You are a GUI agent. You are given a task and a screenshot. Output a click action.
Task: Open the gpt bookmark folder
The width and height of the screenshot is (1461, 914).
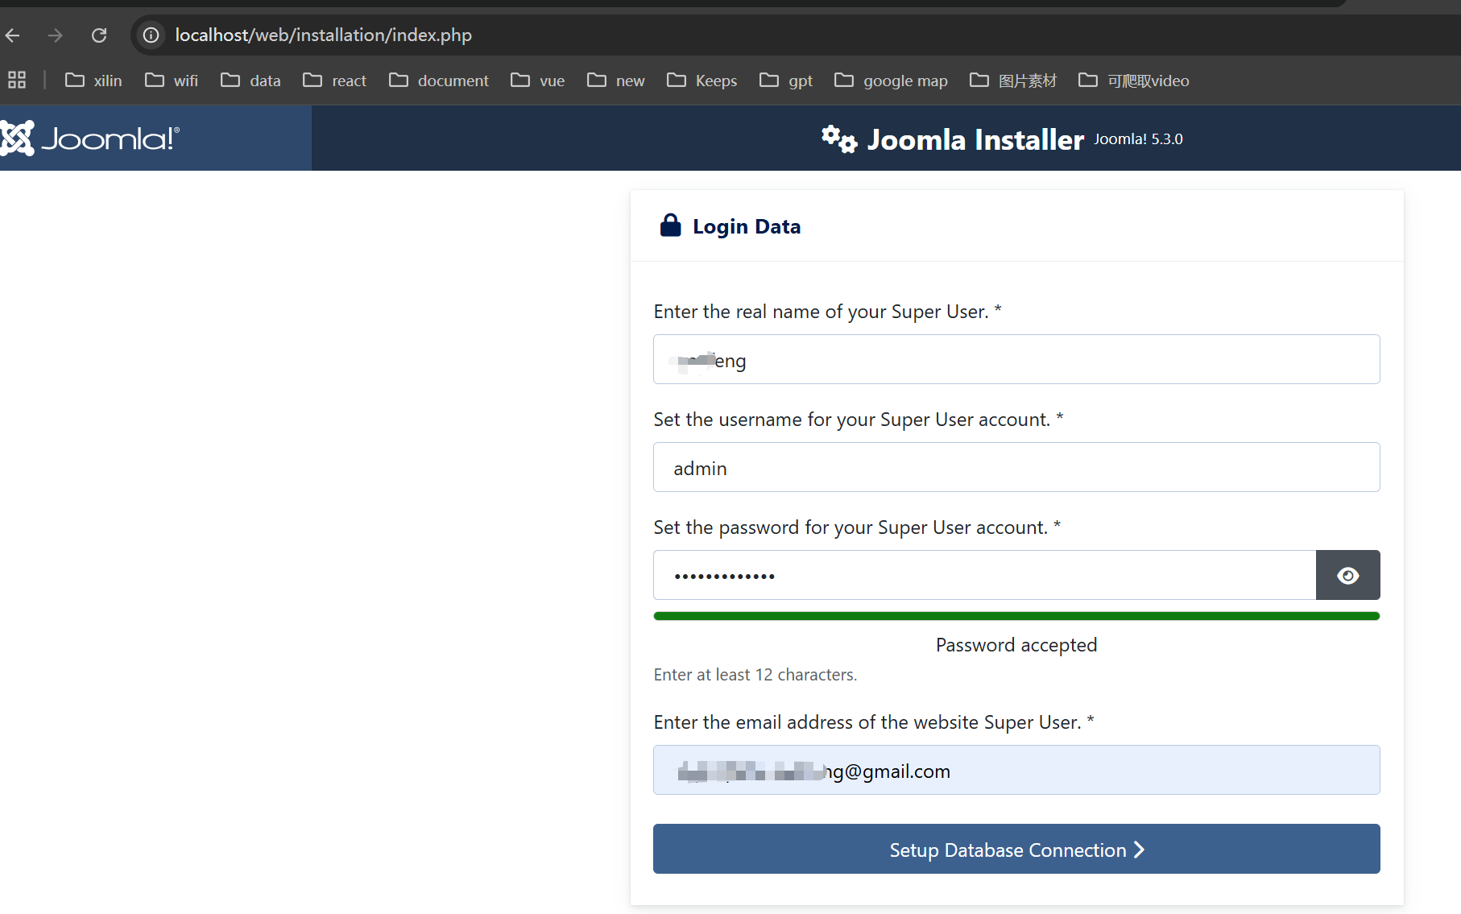pos(785,81)
